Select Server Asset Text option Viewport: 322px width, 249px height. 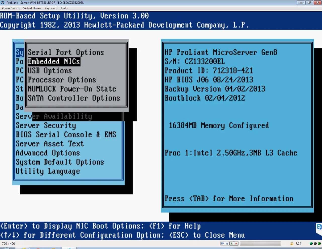pos(50,144)
